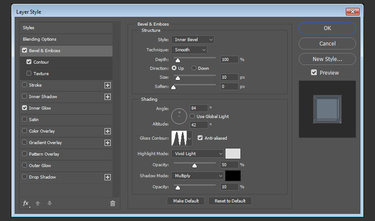Select the Down direction radio button

(194, 69)
